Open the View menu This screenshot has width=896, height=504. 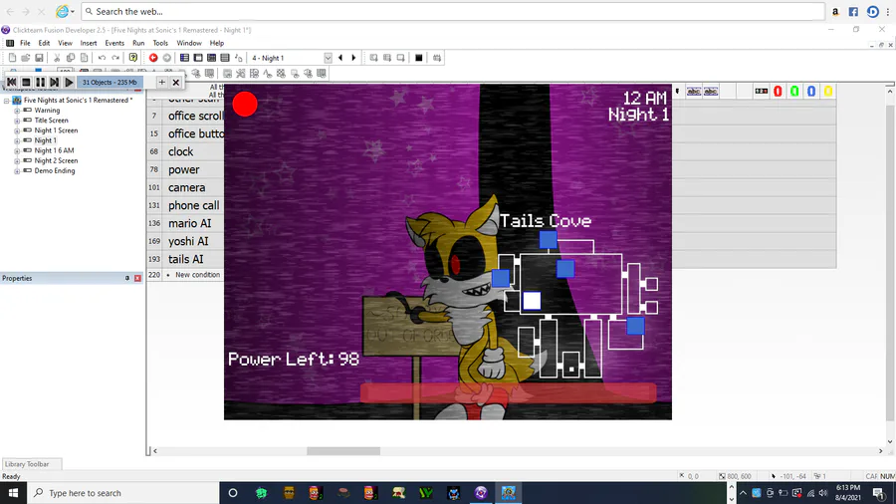pyautogui.click(x=65, y=43)
